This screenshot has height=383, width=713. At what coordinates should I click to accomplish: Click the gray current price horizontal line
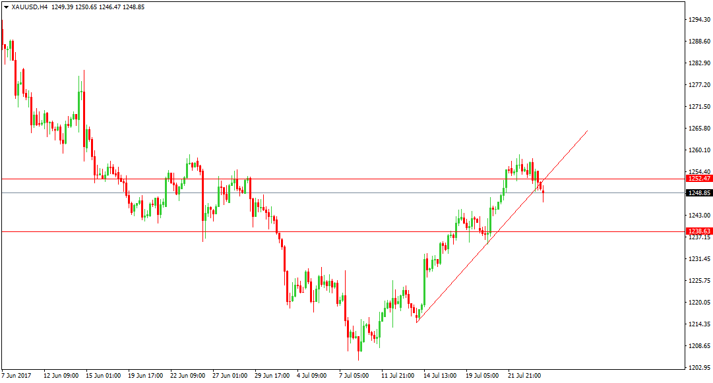[344, 193]
